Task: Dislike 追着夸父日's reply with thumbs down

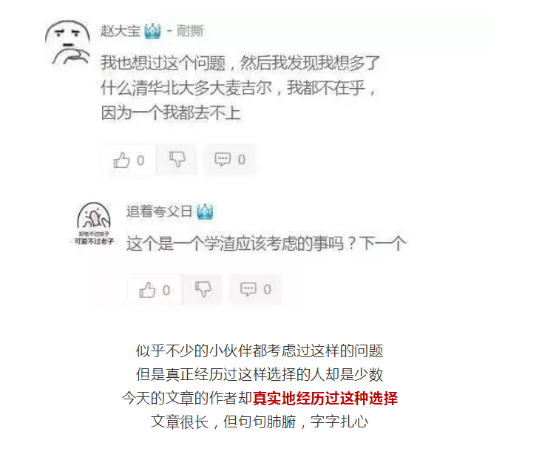Action: [203, 289]
